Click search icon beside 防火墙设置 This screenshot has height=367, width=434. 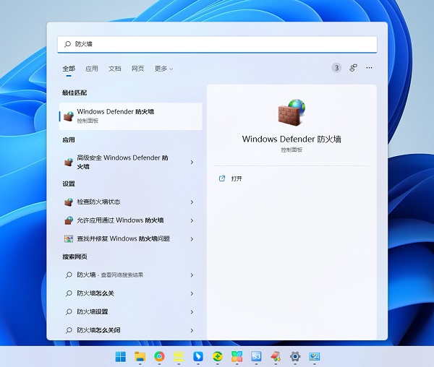point(69,311)
